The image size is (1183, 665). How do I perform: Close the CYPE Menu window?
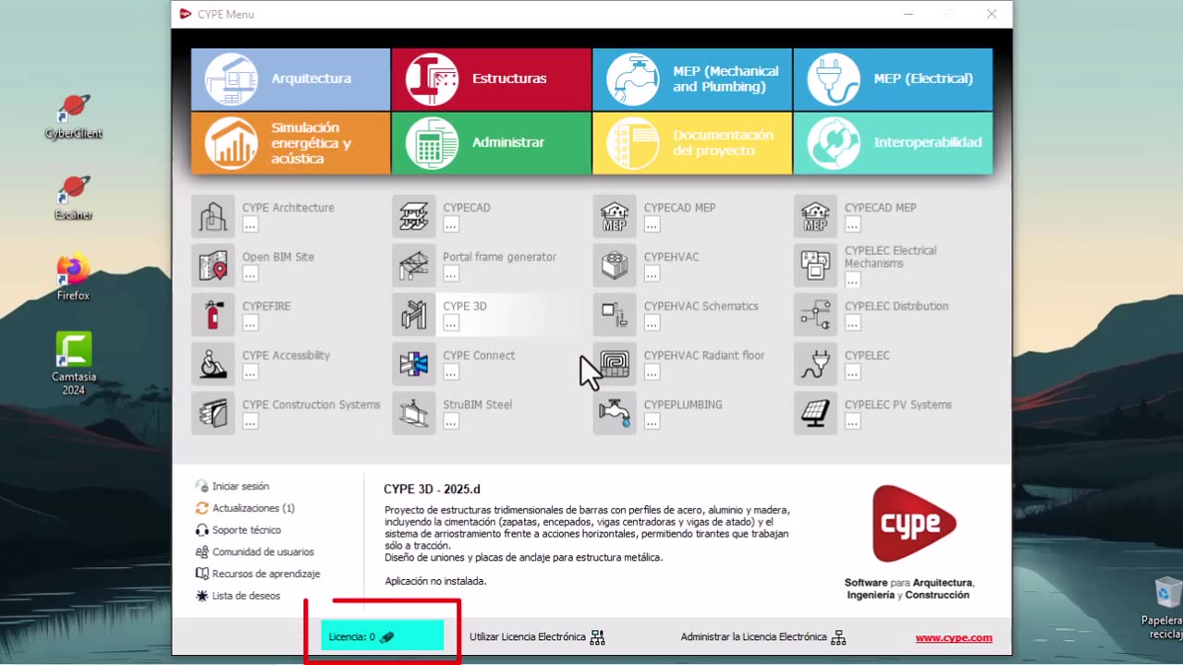click(x=991, y=14)
